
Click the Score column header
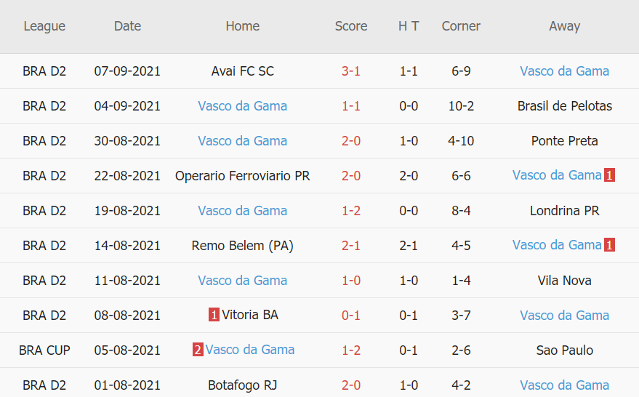coord(351,26)
